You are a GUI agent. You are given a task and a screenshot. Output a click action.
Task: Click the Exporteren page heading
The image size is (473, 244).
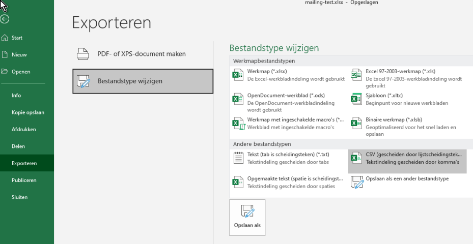click(x=112, y=23)
